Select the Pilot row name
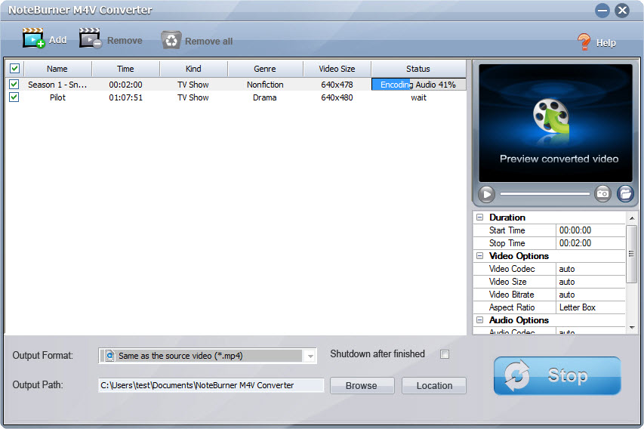This screenshot has width=644, height=429. (x=57, y=97)
